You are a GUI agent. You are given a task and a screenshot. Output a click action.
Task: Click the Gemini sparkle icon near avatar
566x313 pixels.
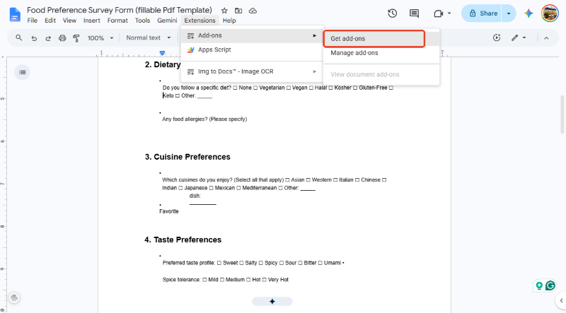(529, 13)
